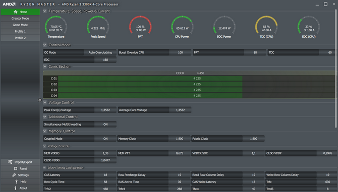This screenshot has height=192, width=338.
Task: Click CCX 0 header row
Action: tap(190, 73)
